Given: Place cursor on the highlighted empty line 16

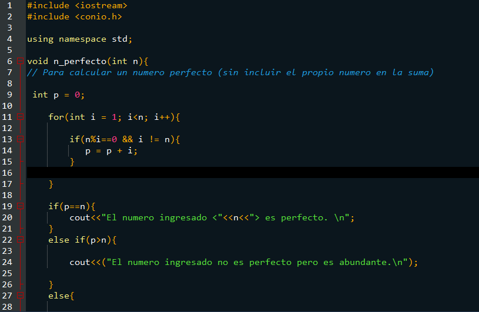Looking at the screenshot, I should click(x=253, y=173).
